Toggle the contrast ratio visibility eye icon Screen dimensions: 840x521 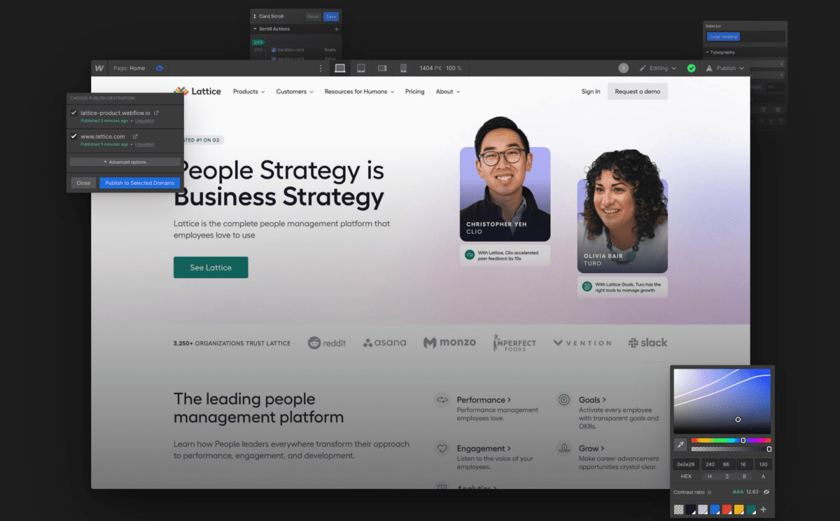click(766, 492)
